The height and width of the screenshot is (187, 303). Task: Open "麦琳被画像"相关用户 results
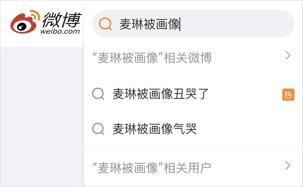151,167
